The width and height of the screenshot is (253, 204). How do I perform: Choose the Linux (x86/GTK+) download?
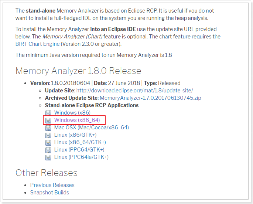pyautogui.click(x=75, y=135)
